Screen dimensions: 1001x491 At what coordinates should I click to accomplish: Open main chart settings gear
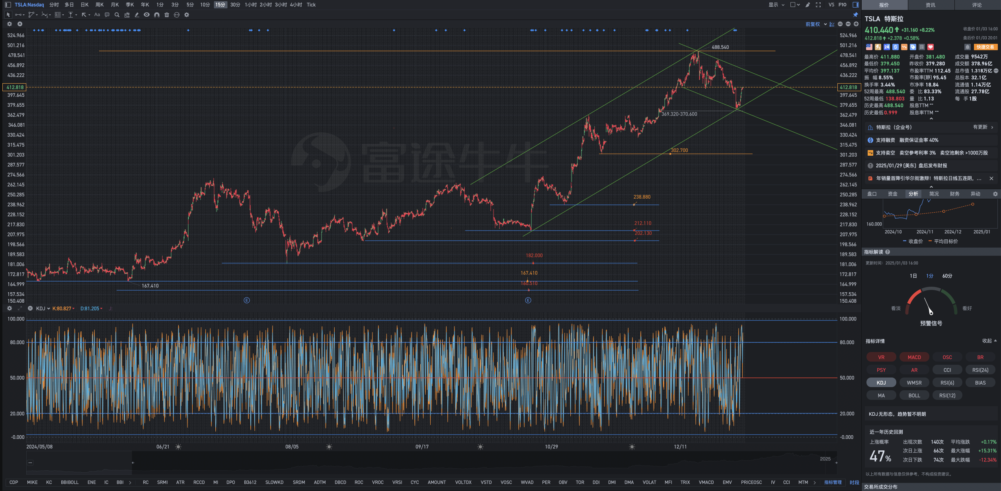coord(10,24)
